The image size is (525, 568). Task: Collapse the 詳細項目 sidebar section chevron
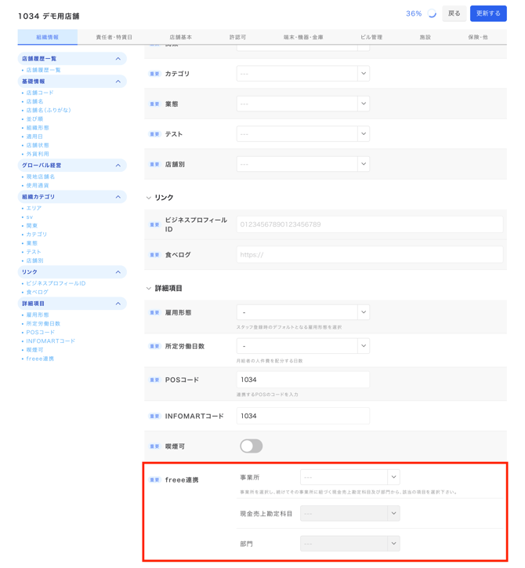(x=118, y=304)
